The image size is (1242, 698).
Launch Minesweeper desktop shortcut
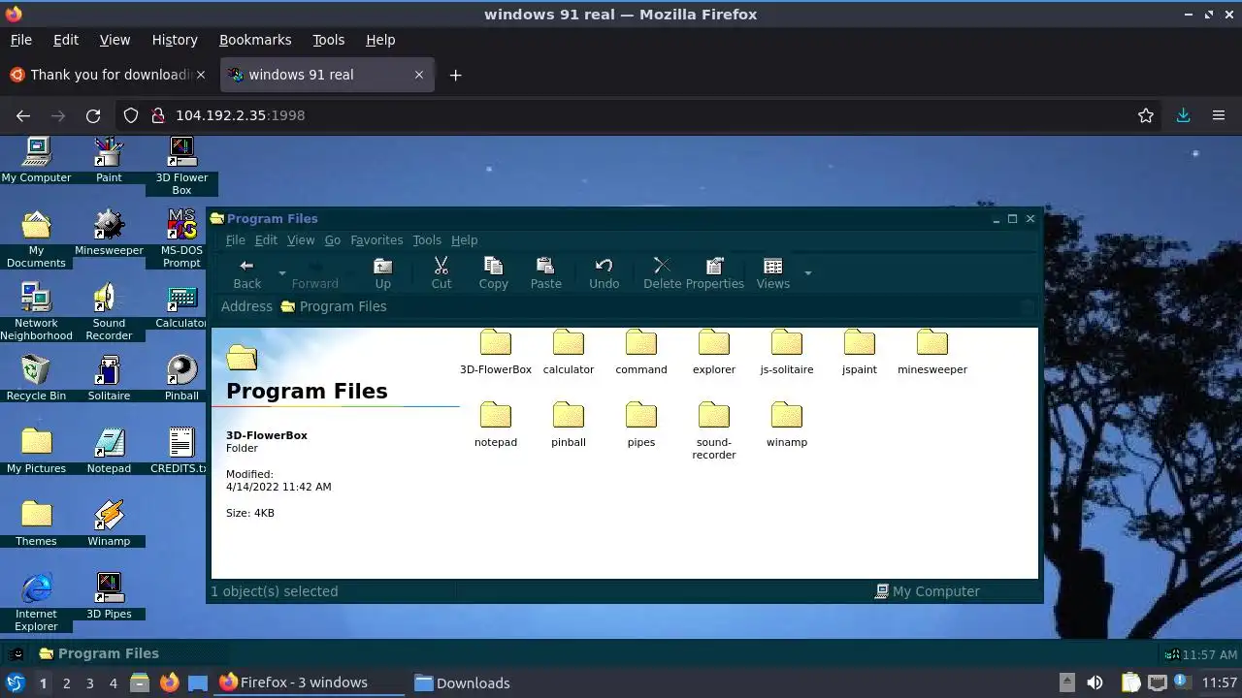(109, 233)
